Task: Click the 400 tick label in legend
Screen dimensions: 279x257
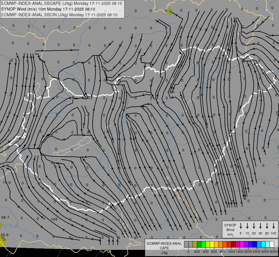Action: [205, 252]
